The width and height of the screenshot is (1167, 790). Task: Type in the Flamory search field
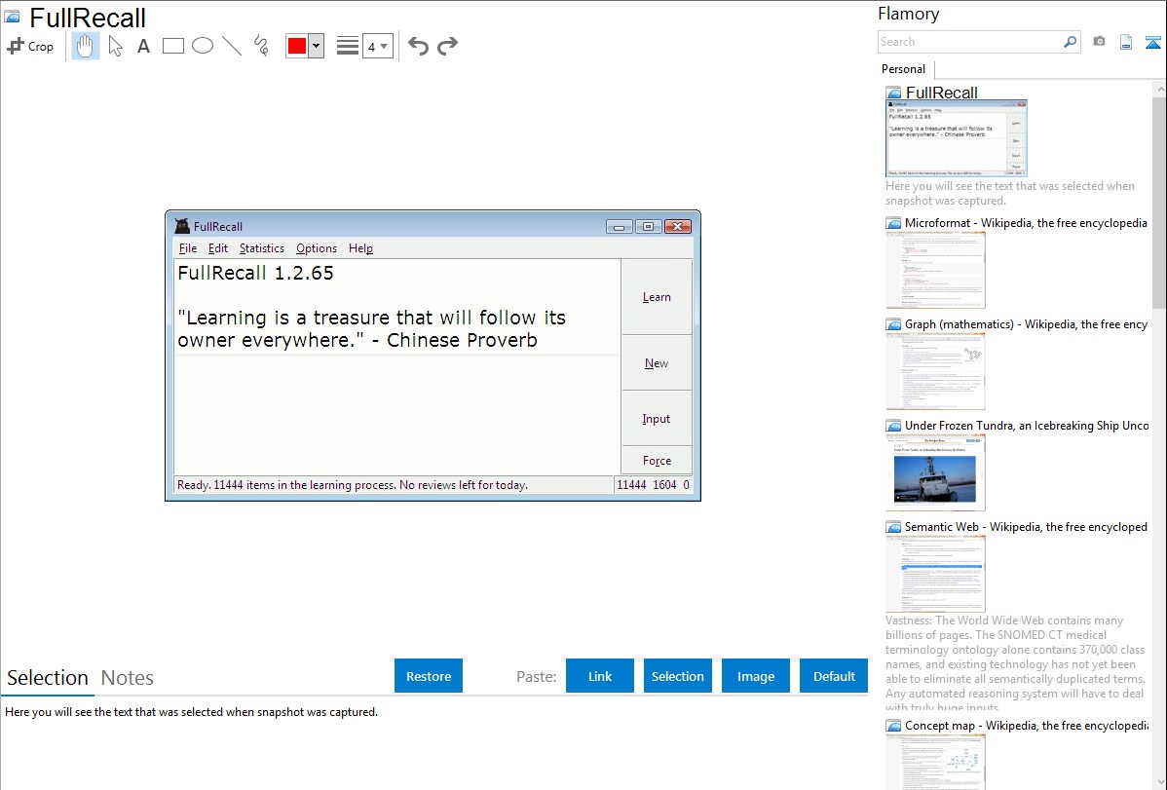click(x=969, y=42)
